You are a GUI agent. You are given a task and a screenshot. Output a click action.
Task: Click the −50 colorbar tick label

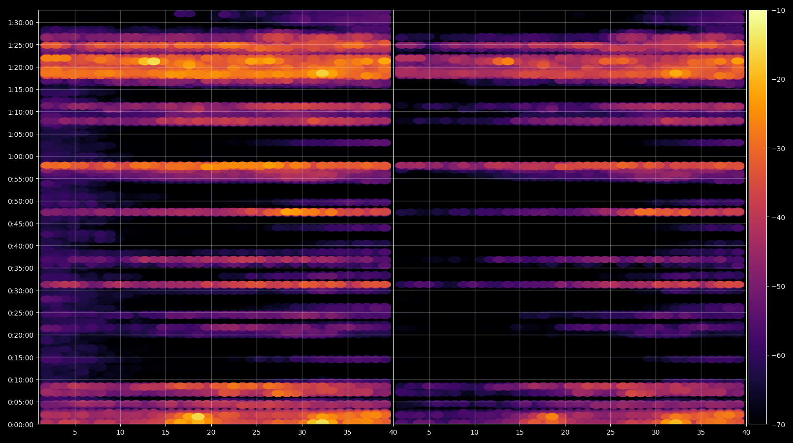(779, 286)
